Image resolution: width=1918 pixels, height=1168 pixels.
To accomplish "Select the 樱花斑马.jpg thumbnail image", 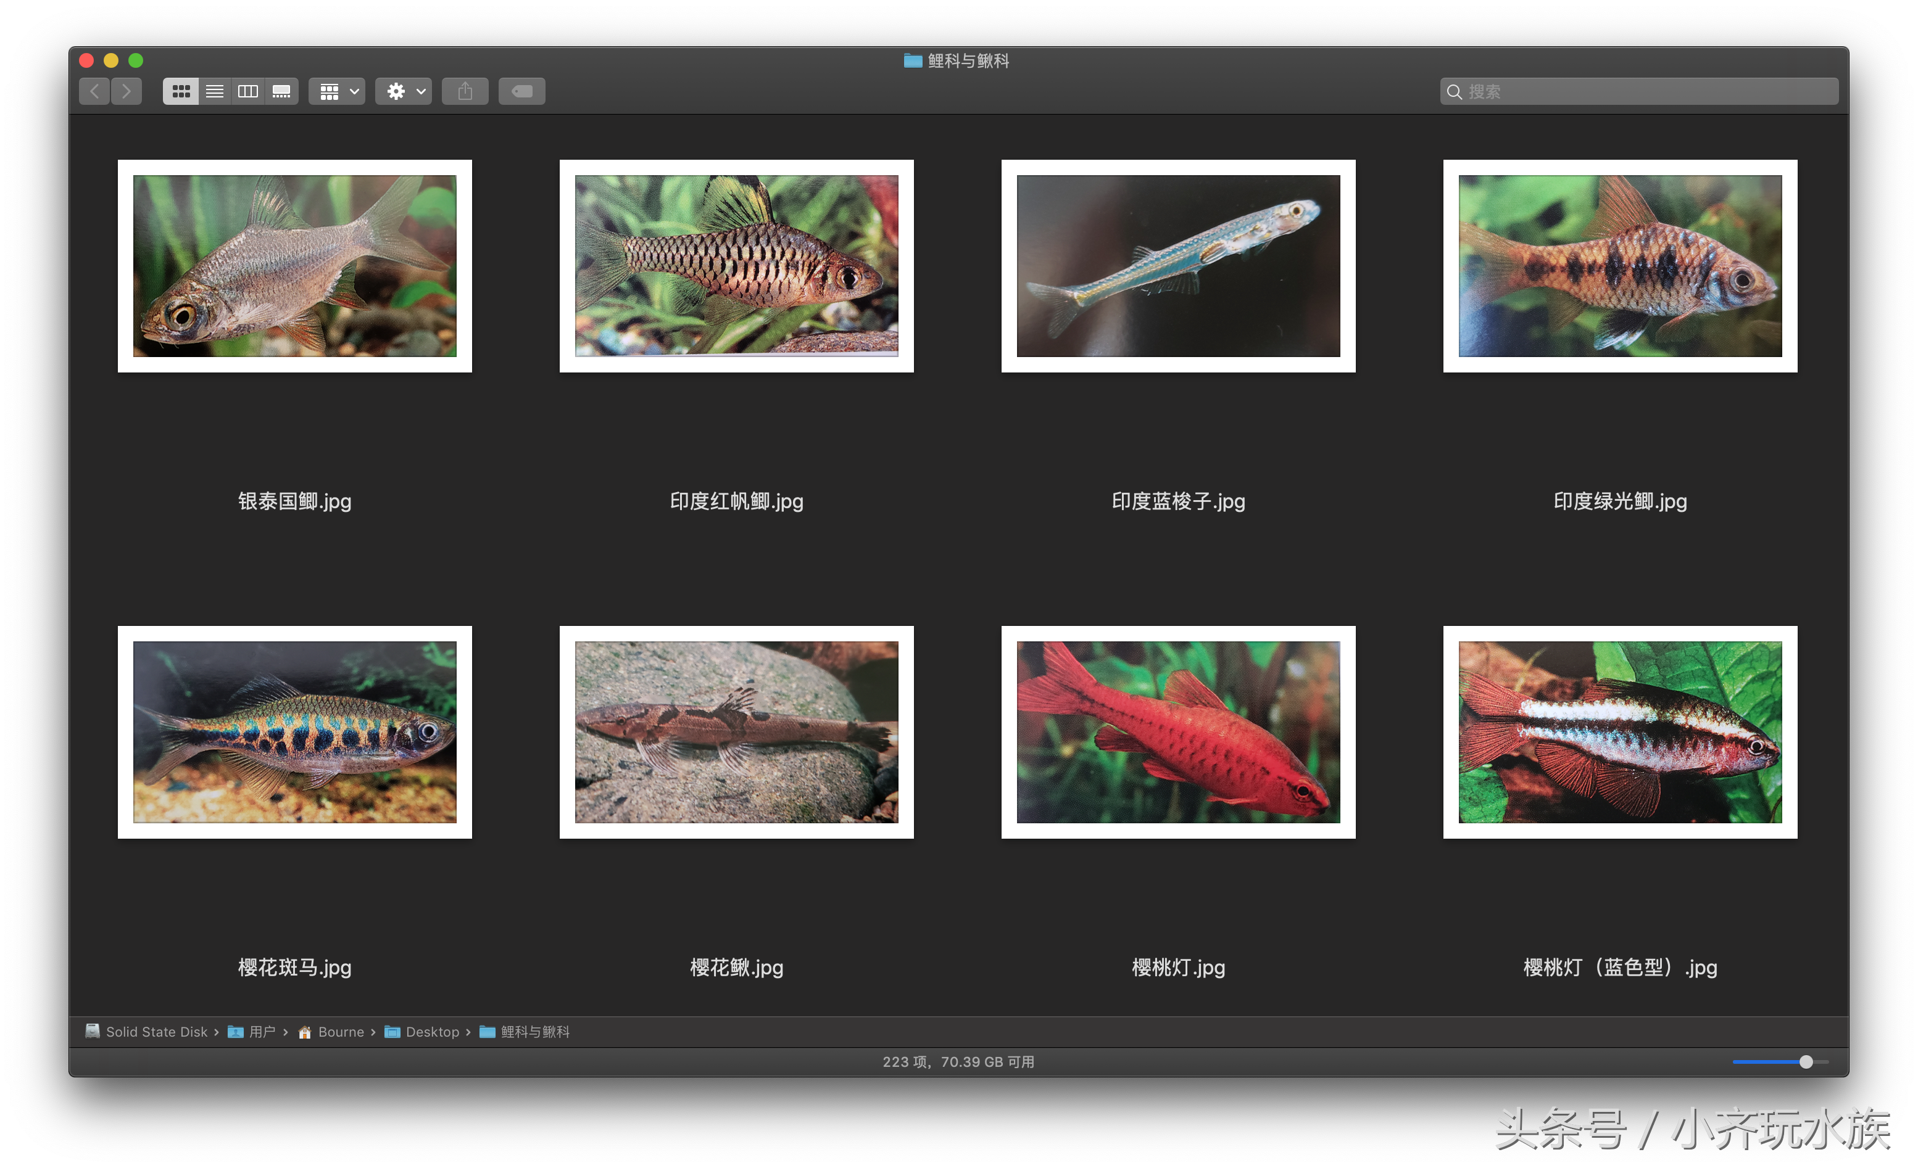I will point(295,733).
